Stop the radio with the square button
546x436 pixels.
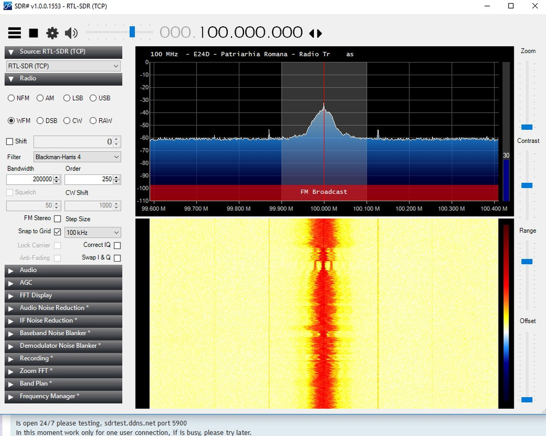[x=33, y=33]
